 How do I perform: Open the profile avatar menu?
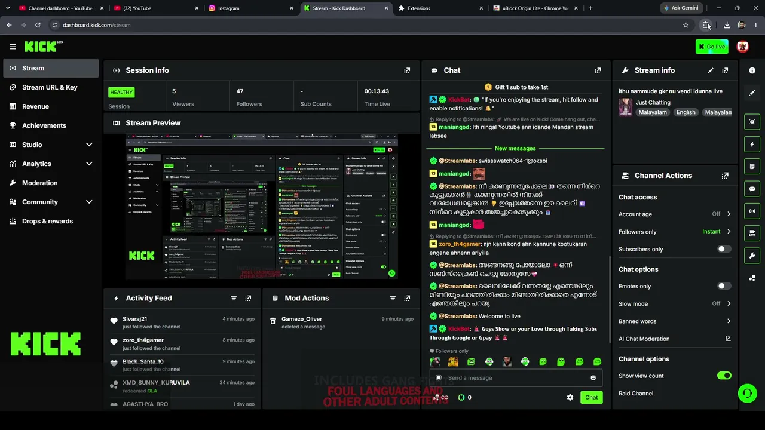pos(743,47)
